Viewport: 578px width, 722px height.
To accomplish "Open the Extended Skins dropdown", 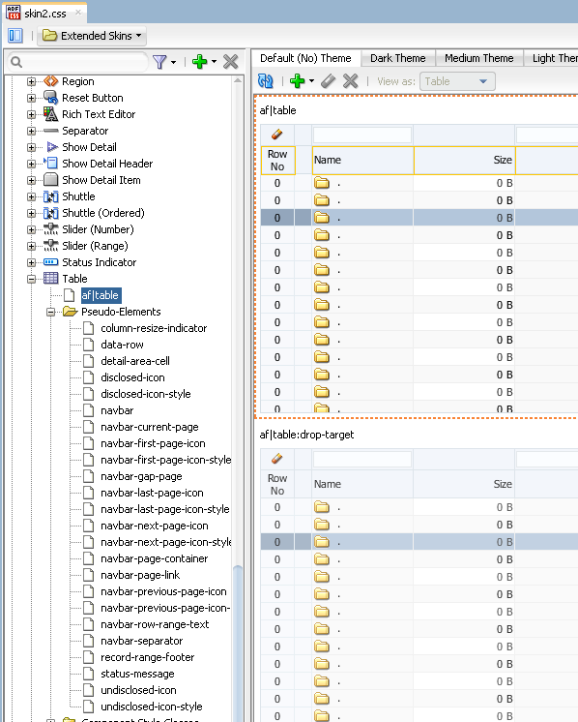I will coord(92,36).
